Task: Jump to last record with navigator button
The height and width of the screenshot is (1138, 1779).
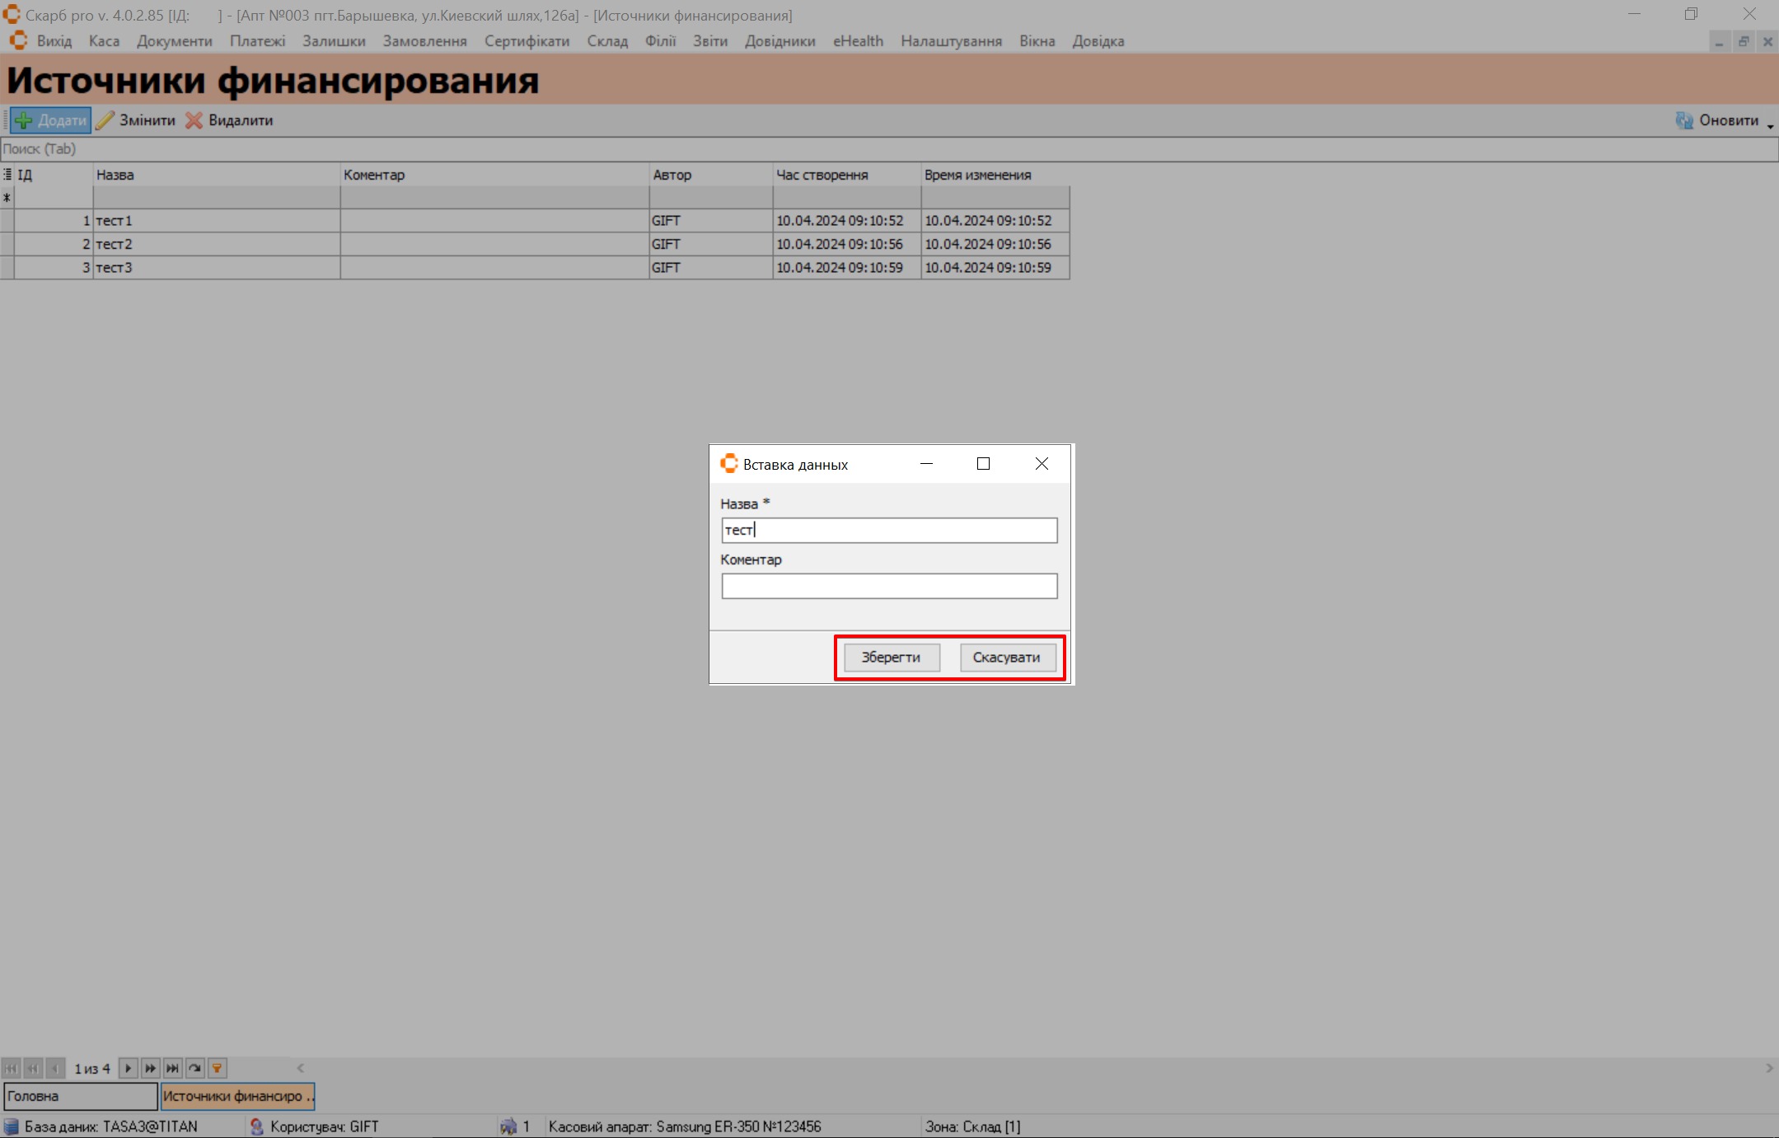Action: (x=172, y=1068)
